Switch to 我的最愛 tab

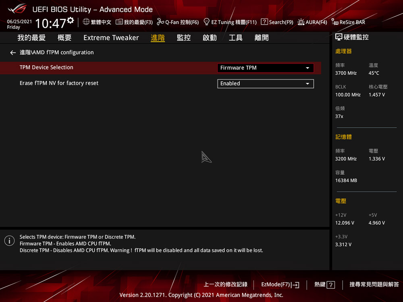[31, 38]
